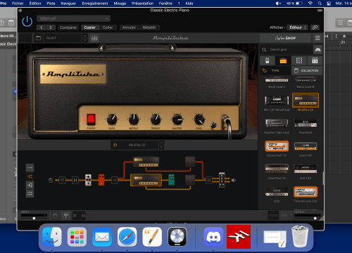Click the INPUT level slider handle

(34, 219)
